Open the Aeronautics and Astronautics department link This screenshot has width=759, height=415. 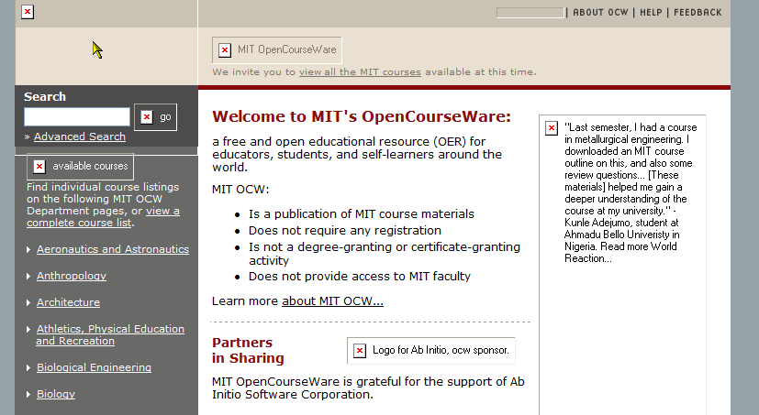(113, 249)
